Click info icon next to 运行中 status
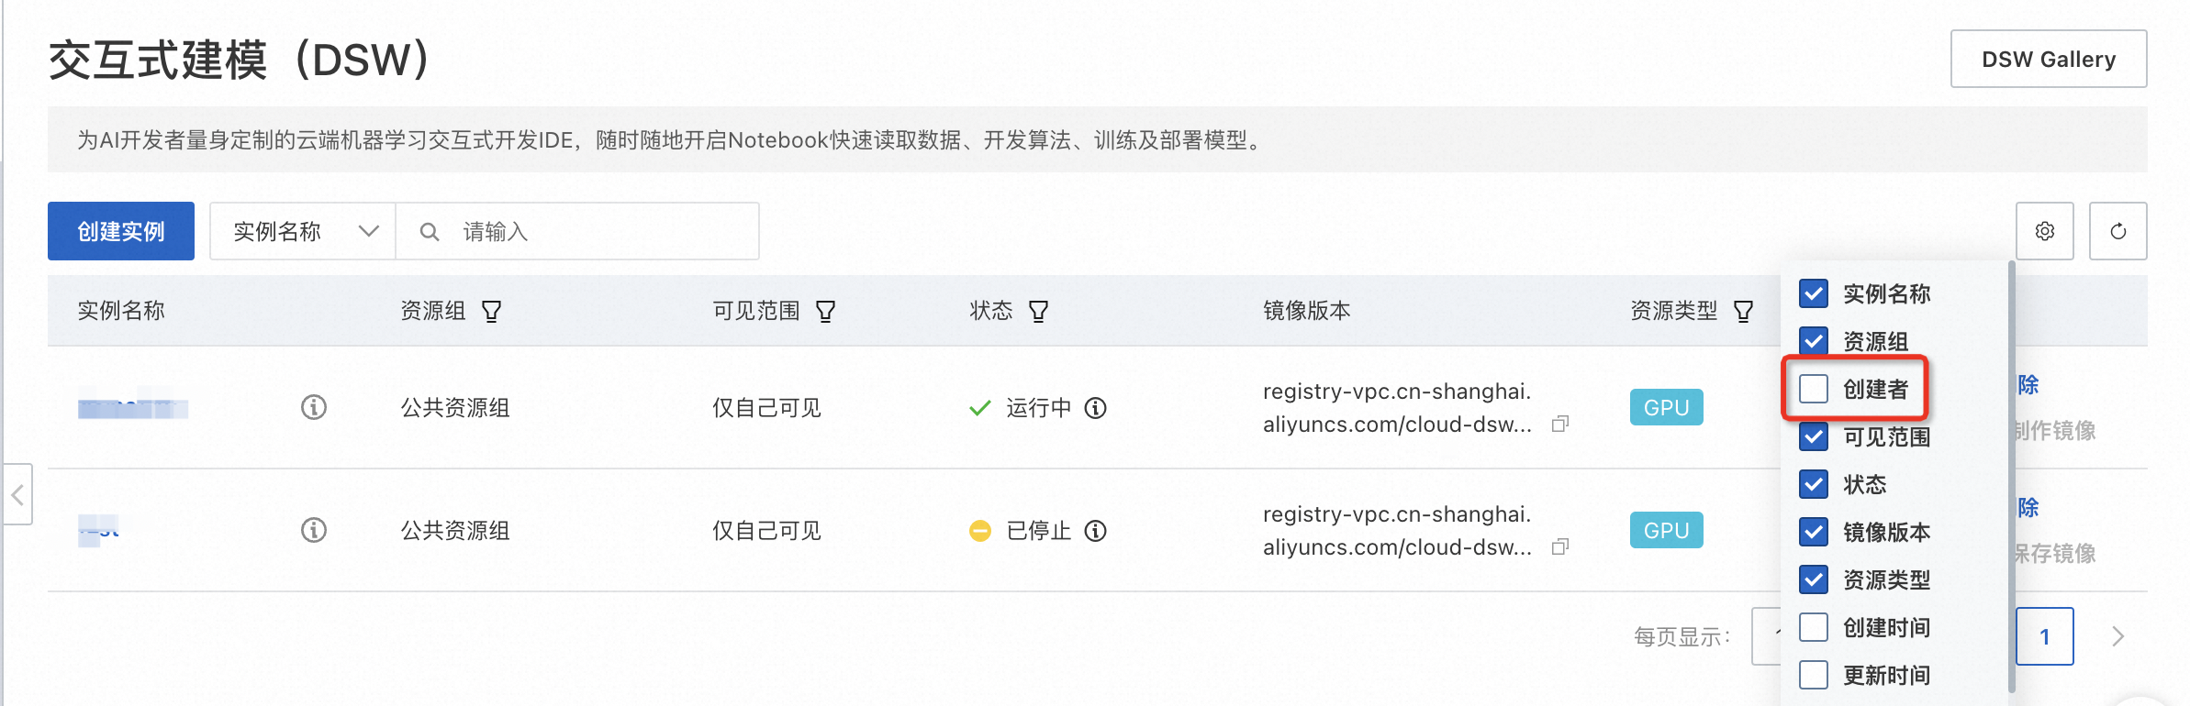 coord(1096,408)
